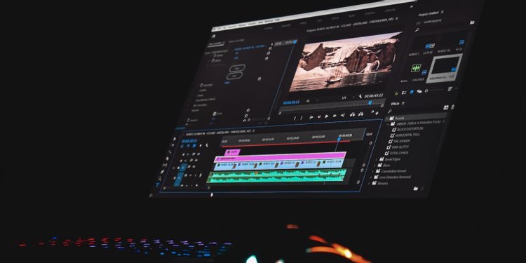Open the Program monitor button editor plus
526x263 pixels.
(377, 114)
